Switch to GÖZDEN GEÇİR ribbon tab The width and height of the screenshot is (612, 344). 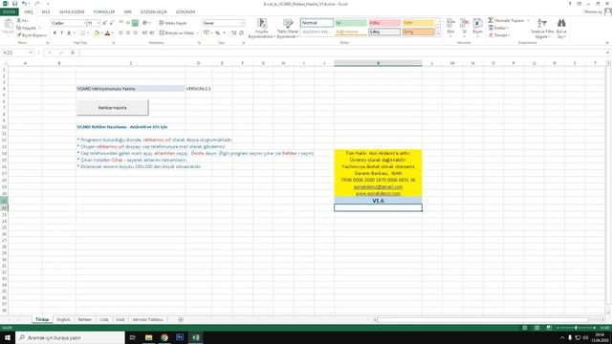(154, 12)
